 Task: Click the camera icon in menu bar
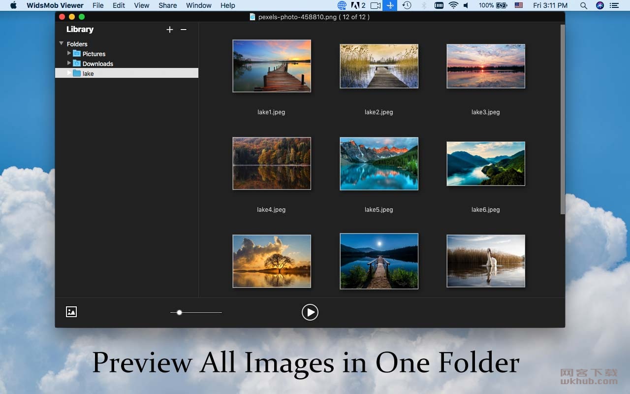[376, 5]
